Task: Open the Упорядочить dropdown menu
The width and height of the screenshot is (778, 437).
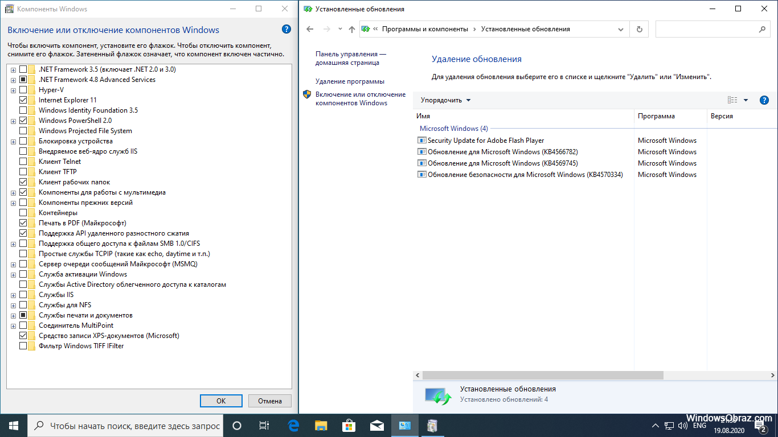Action: click(445, 100)
